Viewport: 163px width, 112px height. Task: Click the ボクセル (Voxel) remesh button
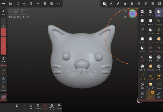pos(38,106)
